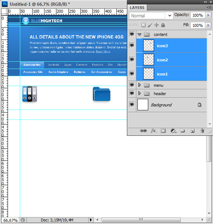
Task: Create a new layer group
Action: [x=182, y=131]
